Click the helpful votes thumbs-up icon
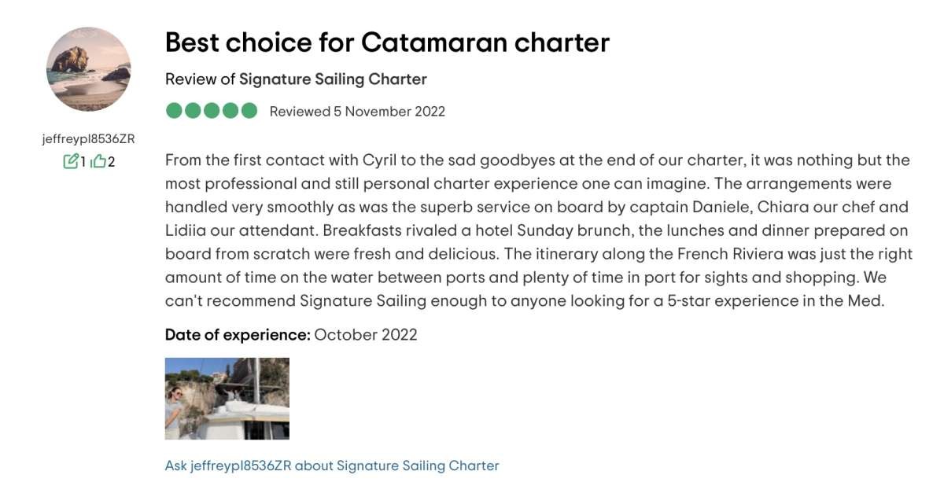The image size is (944, 482). click(x=98, y=162)
